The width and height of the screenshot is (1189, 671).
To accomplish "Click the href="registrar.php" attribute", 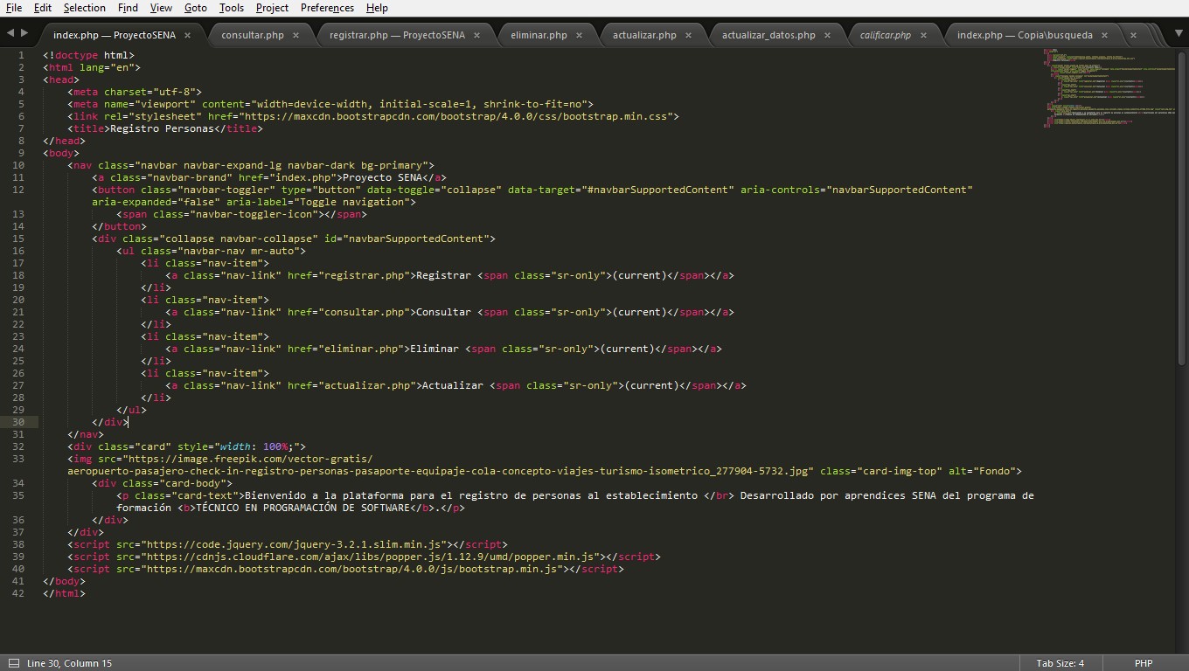I will tap(349, 275).
